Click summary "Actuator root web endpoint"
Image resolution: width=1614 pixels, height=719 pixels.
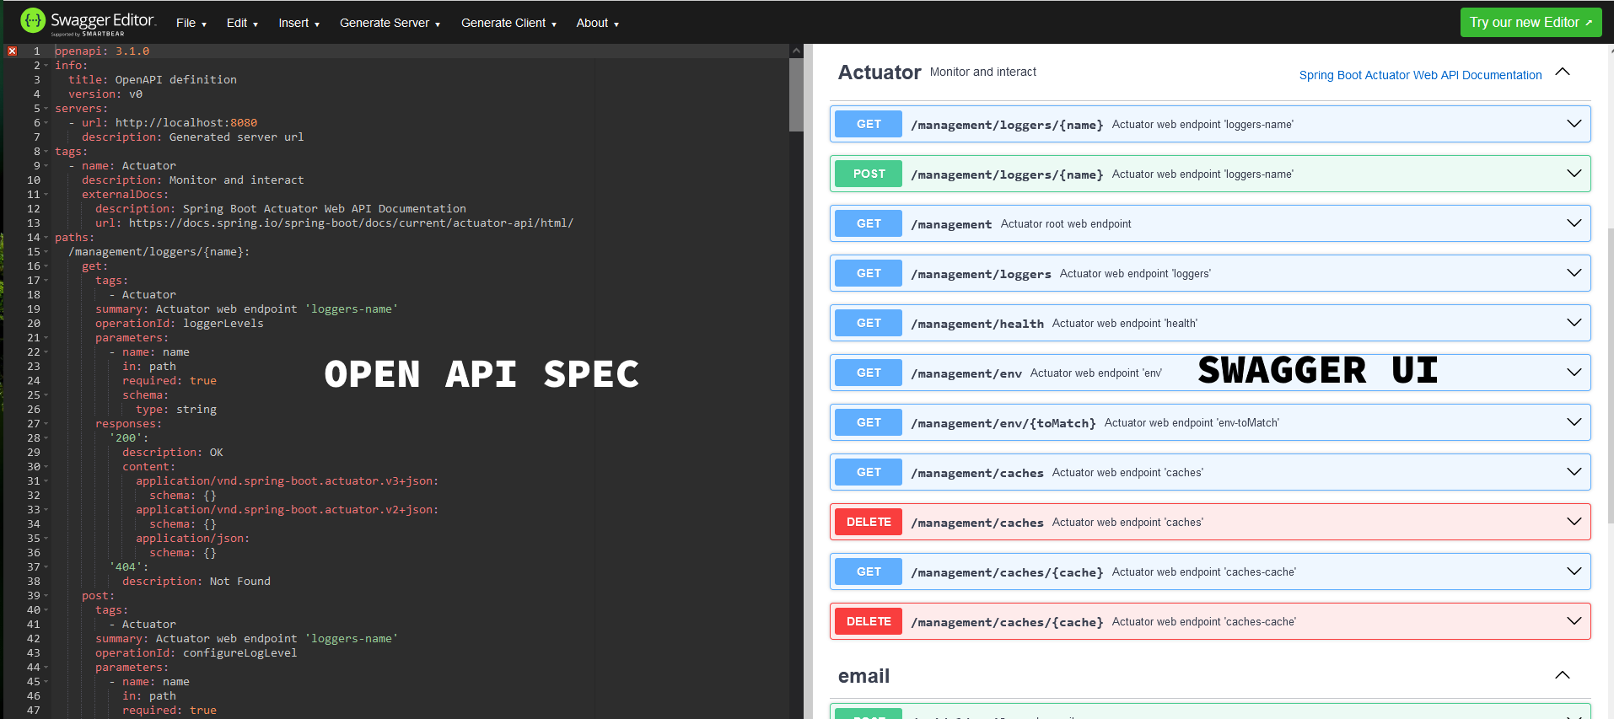point(1066,223)
